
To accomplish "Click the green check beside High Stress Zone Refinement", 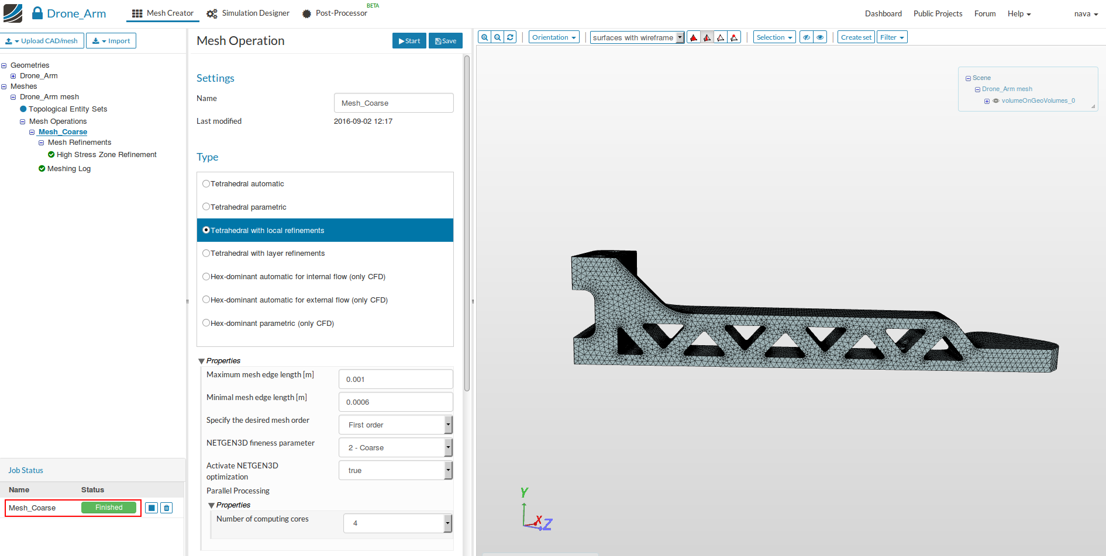I will click(51, 155).
